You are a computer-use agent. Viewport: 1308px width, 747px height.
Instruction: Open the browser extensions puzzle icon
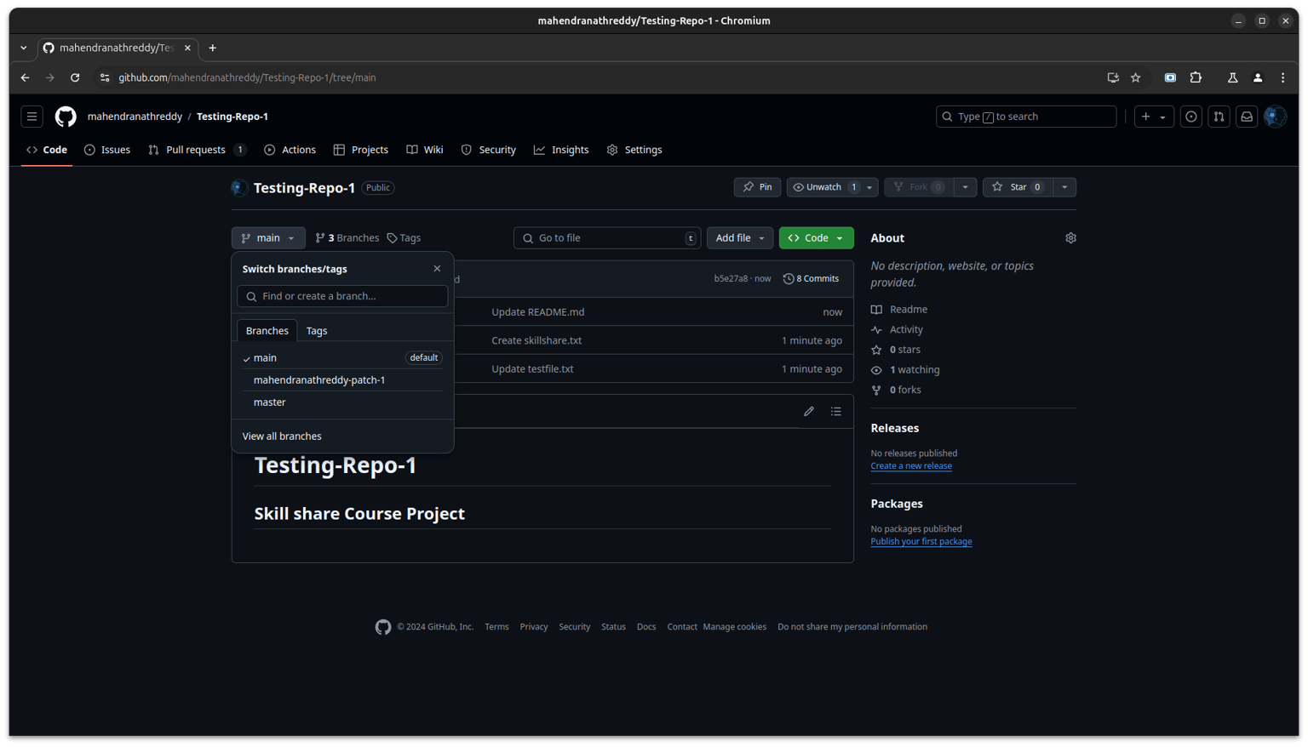(x=1196, y=77)
